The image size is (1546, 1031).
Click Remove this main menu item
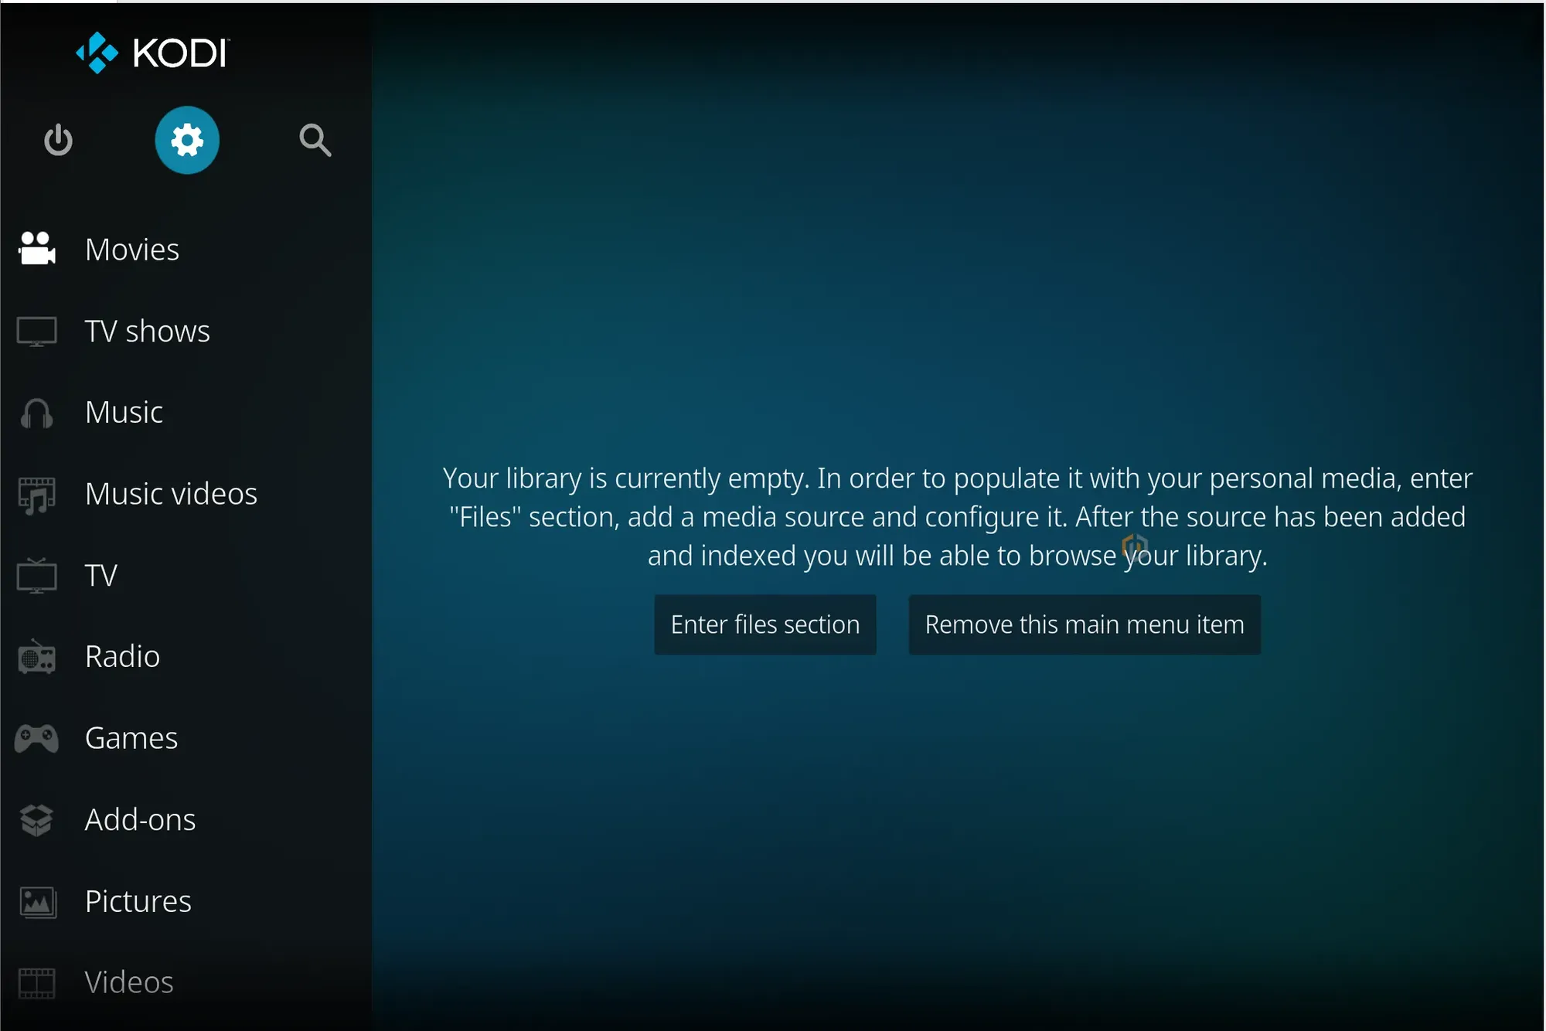pyautogui.click(x=1085, y=624)
